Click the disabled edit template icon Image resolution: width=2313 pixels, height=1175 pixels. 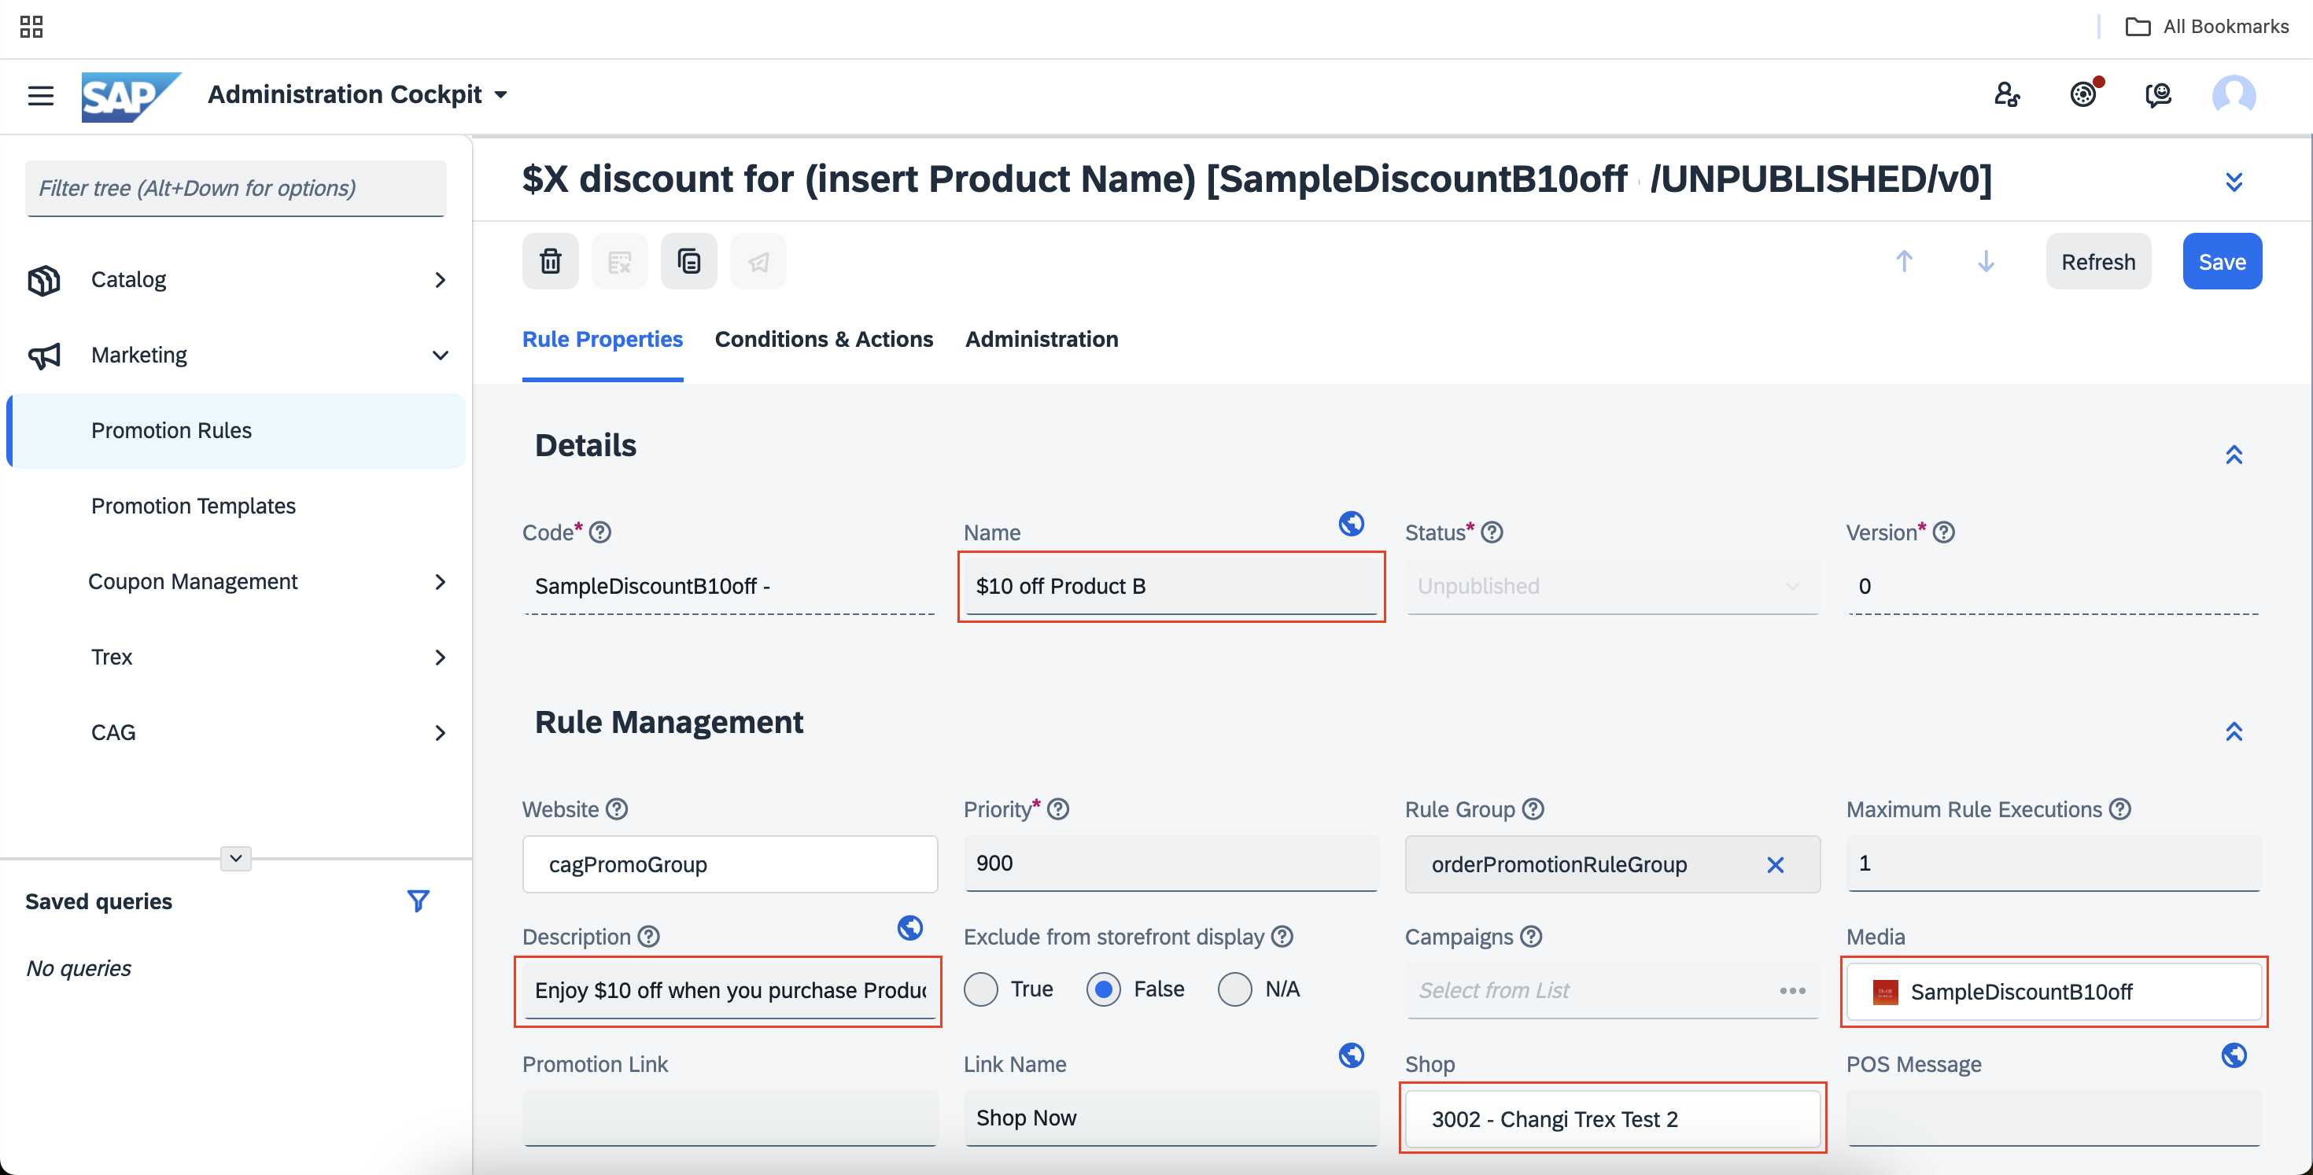click(x=620, y=261)
